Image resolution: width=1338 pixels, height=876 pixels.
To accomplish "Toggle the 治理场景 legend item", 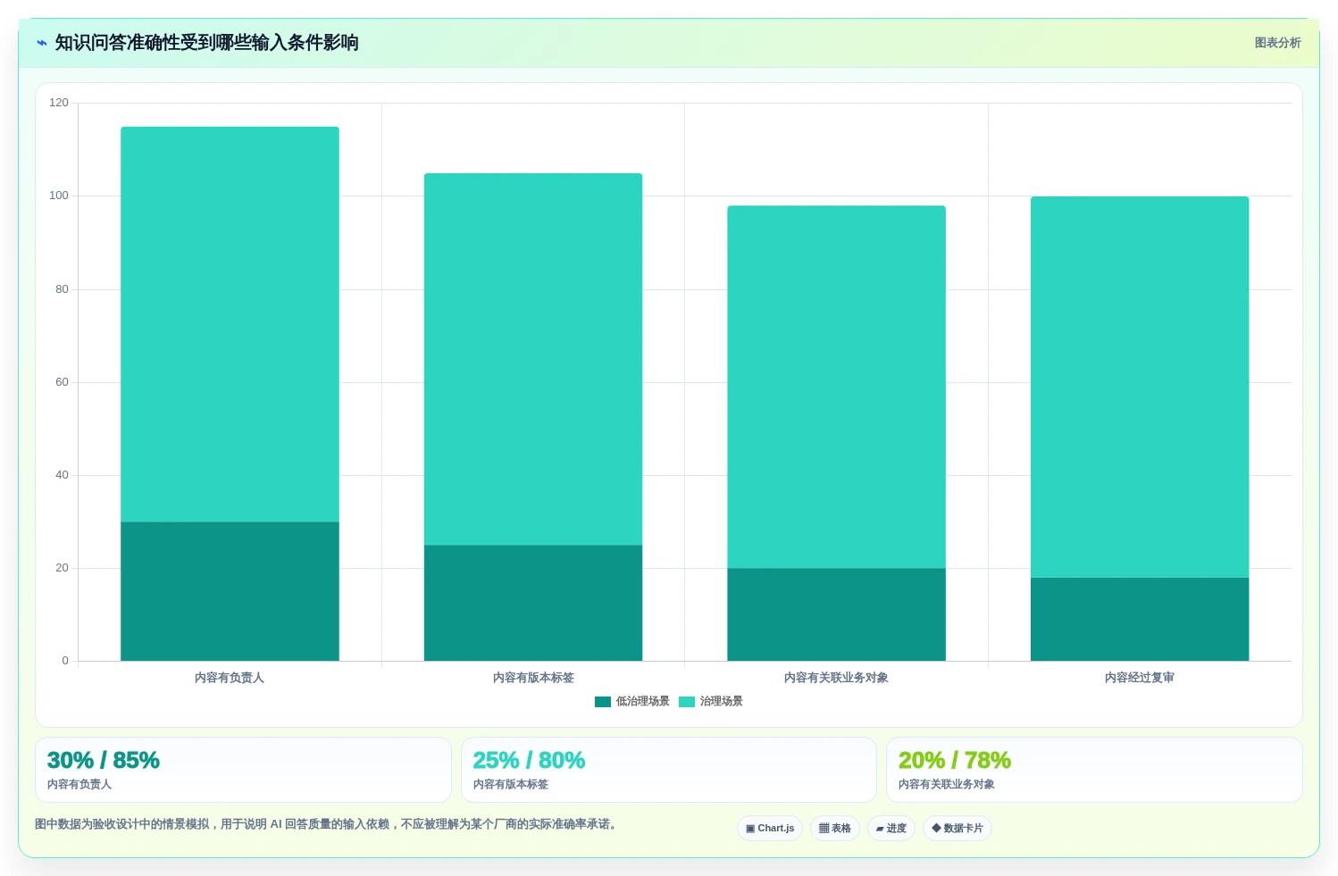I will point(711,701).
